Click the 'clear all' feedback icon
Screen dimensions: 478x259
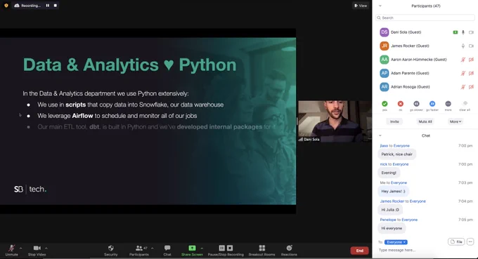tap(465, 103)
